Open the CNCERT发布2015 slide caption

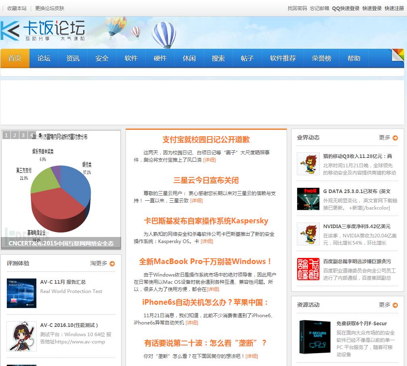(x=61, y=243)
